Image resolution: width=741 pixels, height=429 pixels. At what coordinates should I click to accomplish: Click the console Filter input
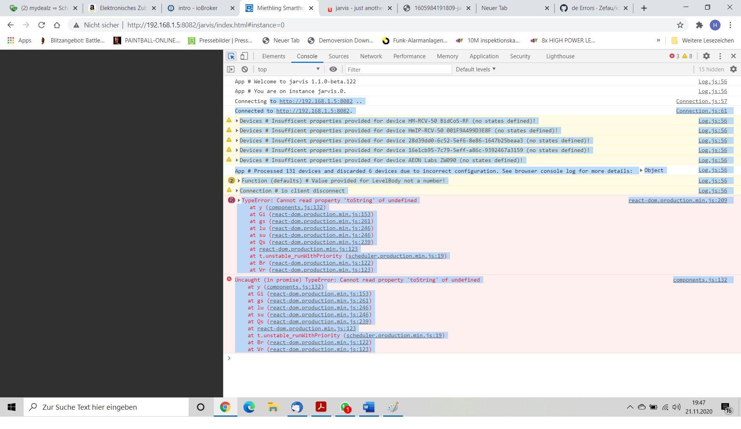398,69
